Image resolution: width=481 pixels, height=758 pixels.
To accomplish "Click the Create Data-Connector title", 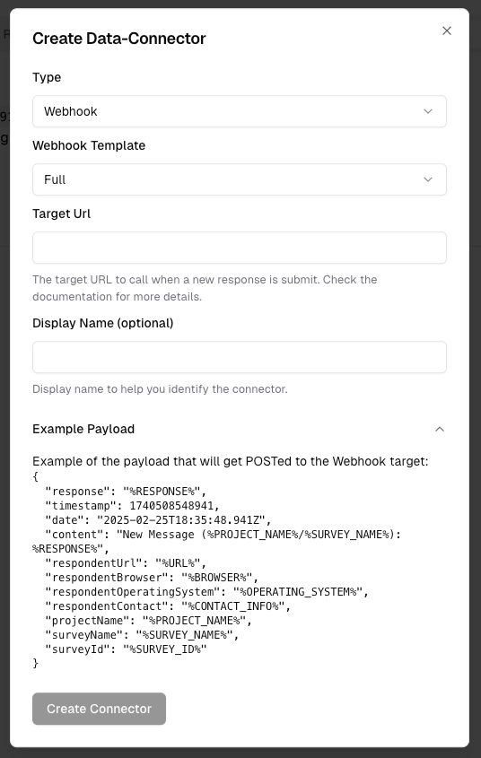I will click(x=119, y=39).
